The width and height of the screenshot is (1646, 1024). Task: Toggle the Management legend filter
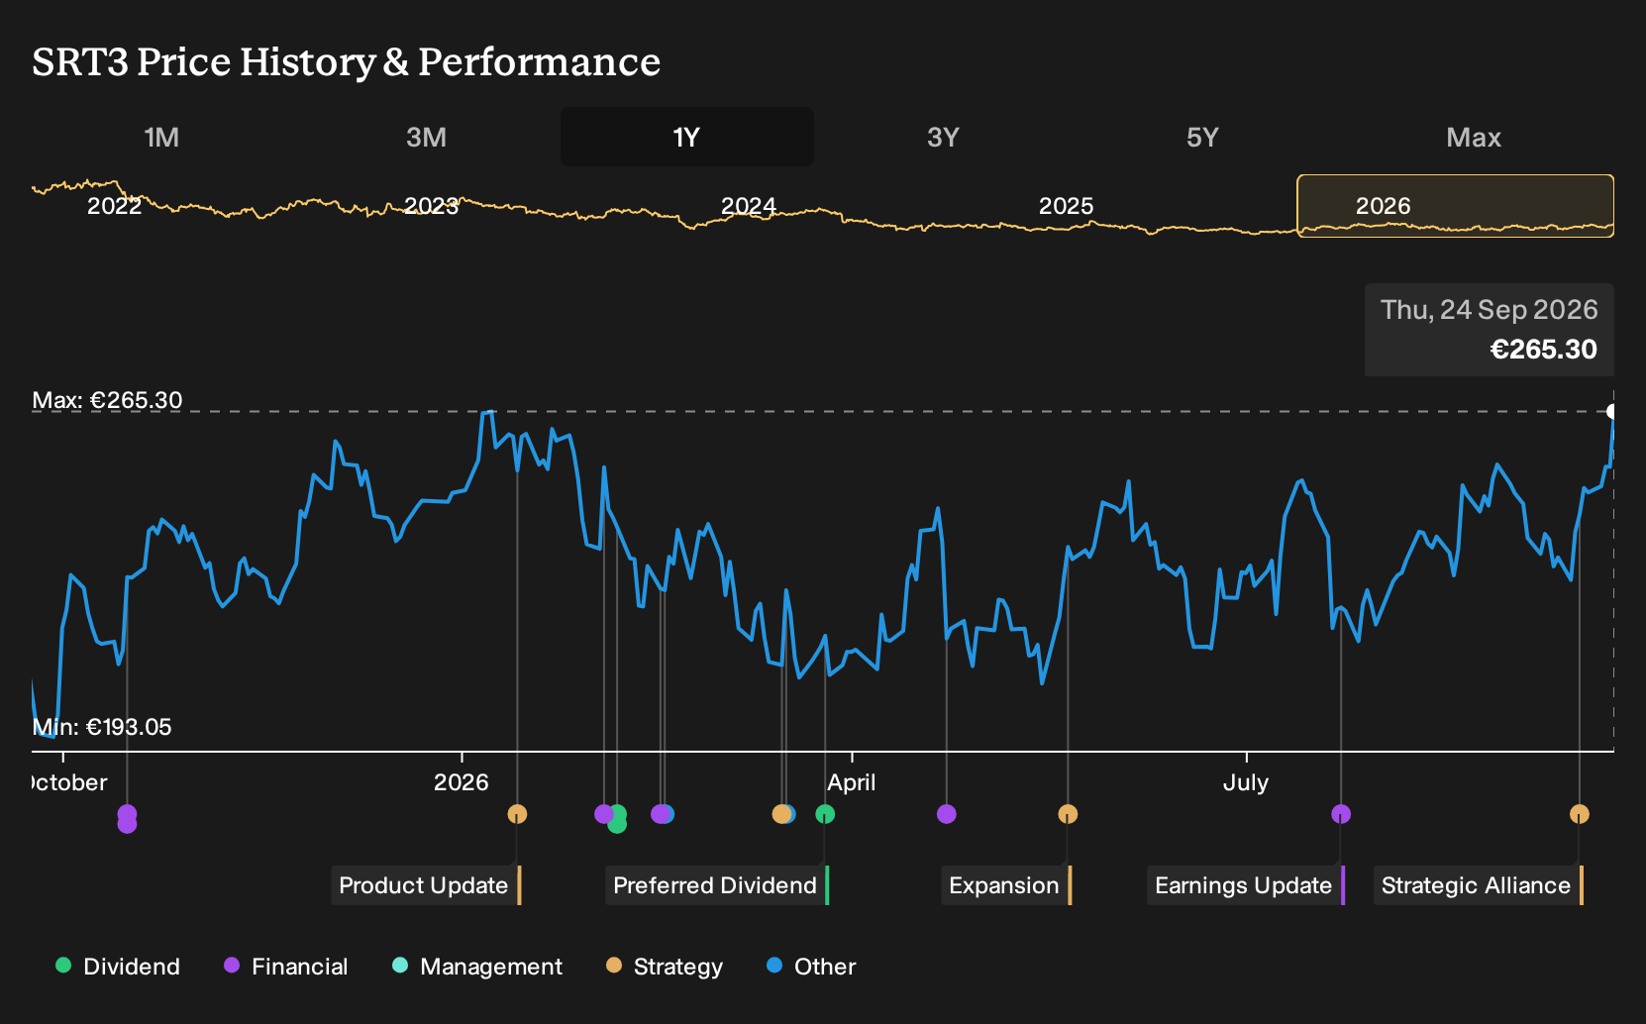click(x=477, y=967)
